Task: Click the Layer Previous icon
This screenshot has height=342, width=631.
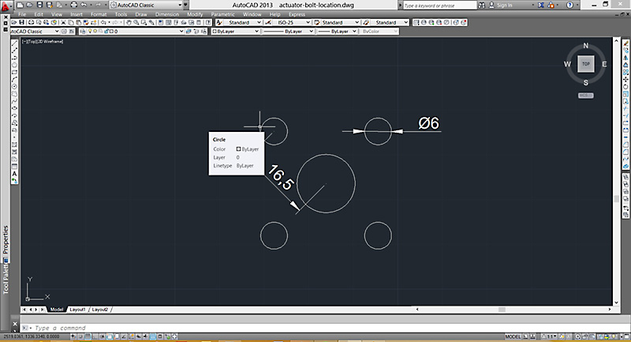Action: [x=196, y=32]
